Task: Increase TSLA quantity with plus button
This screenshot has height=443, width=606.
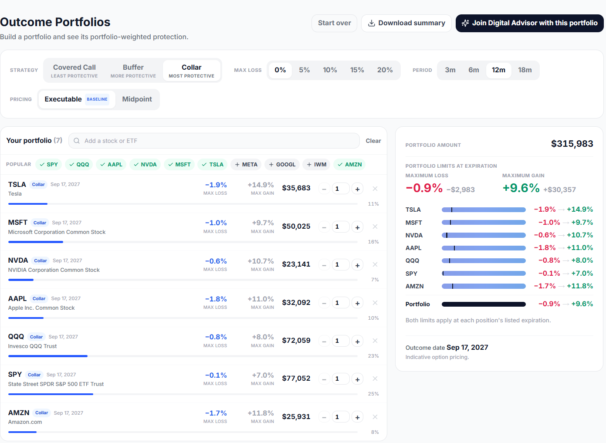Action: pos(357,189)
